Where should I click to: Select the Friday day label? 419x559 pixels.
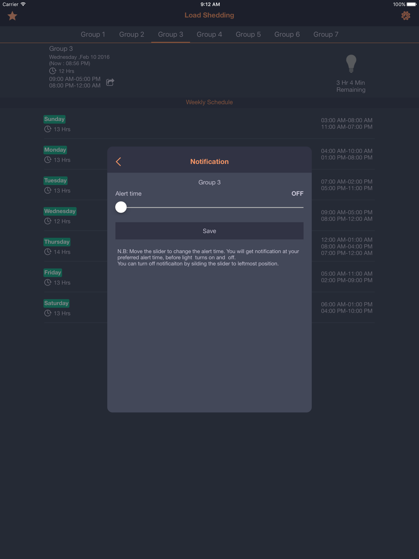pyautogui.click(x=53, y=272)
